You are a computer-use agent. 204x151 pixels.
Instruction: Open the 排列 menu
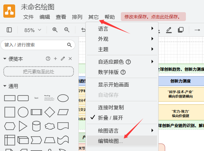[x=77, y=17]
